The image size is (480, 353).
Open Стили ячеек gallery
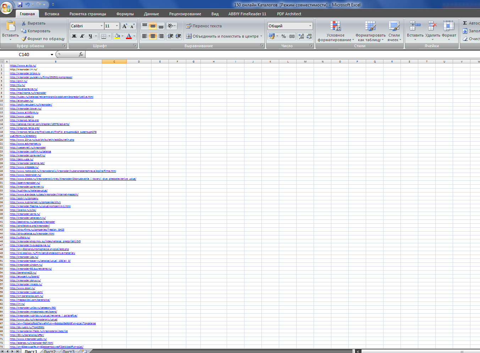tap(394, 31)
